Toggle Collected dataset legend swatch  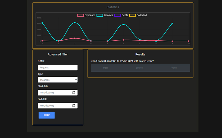[x=132, y=15]
